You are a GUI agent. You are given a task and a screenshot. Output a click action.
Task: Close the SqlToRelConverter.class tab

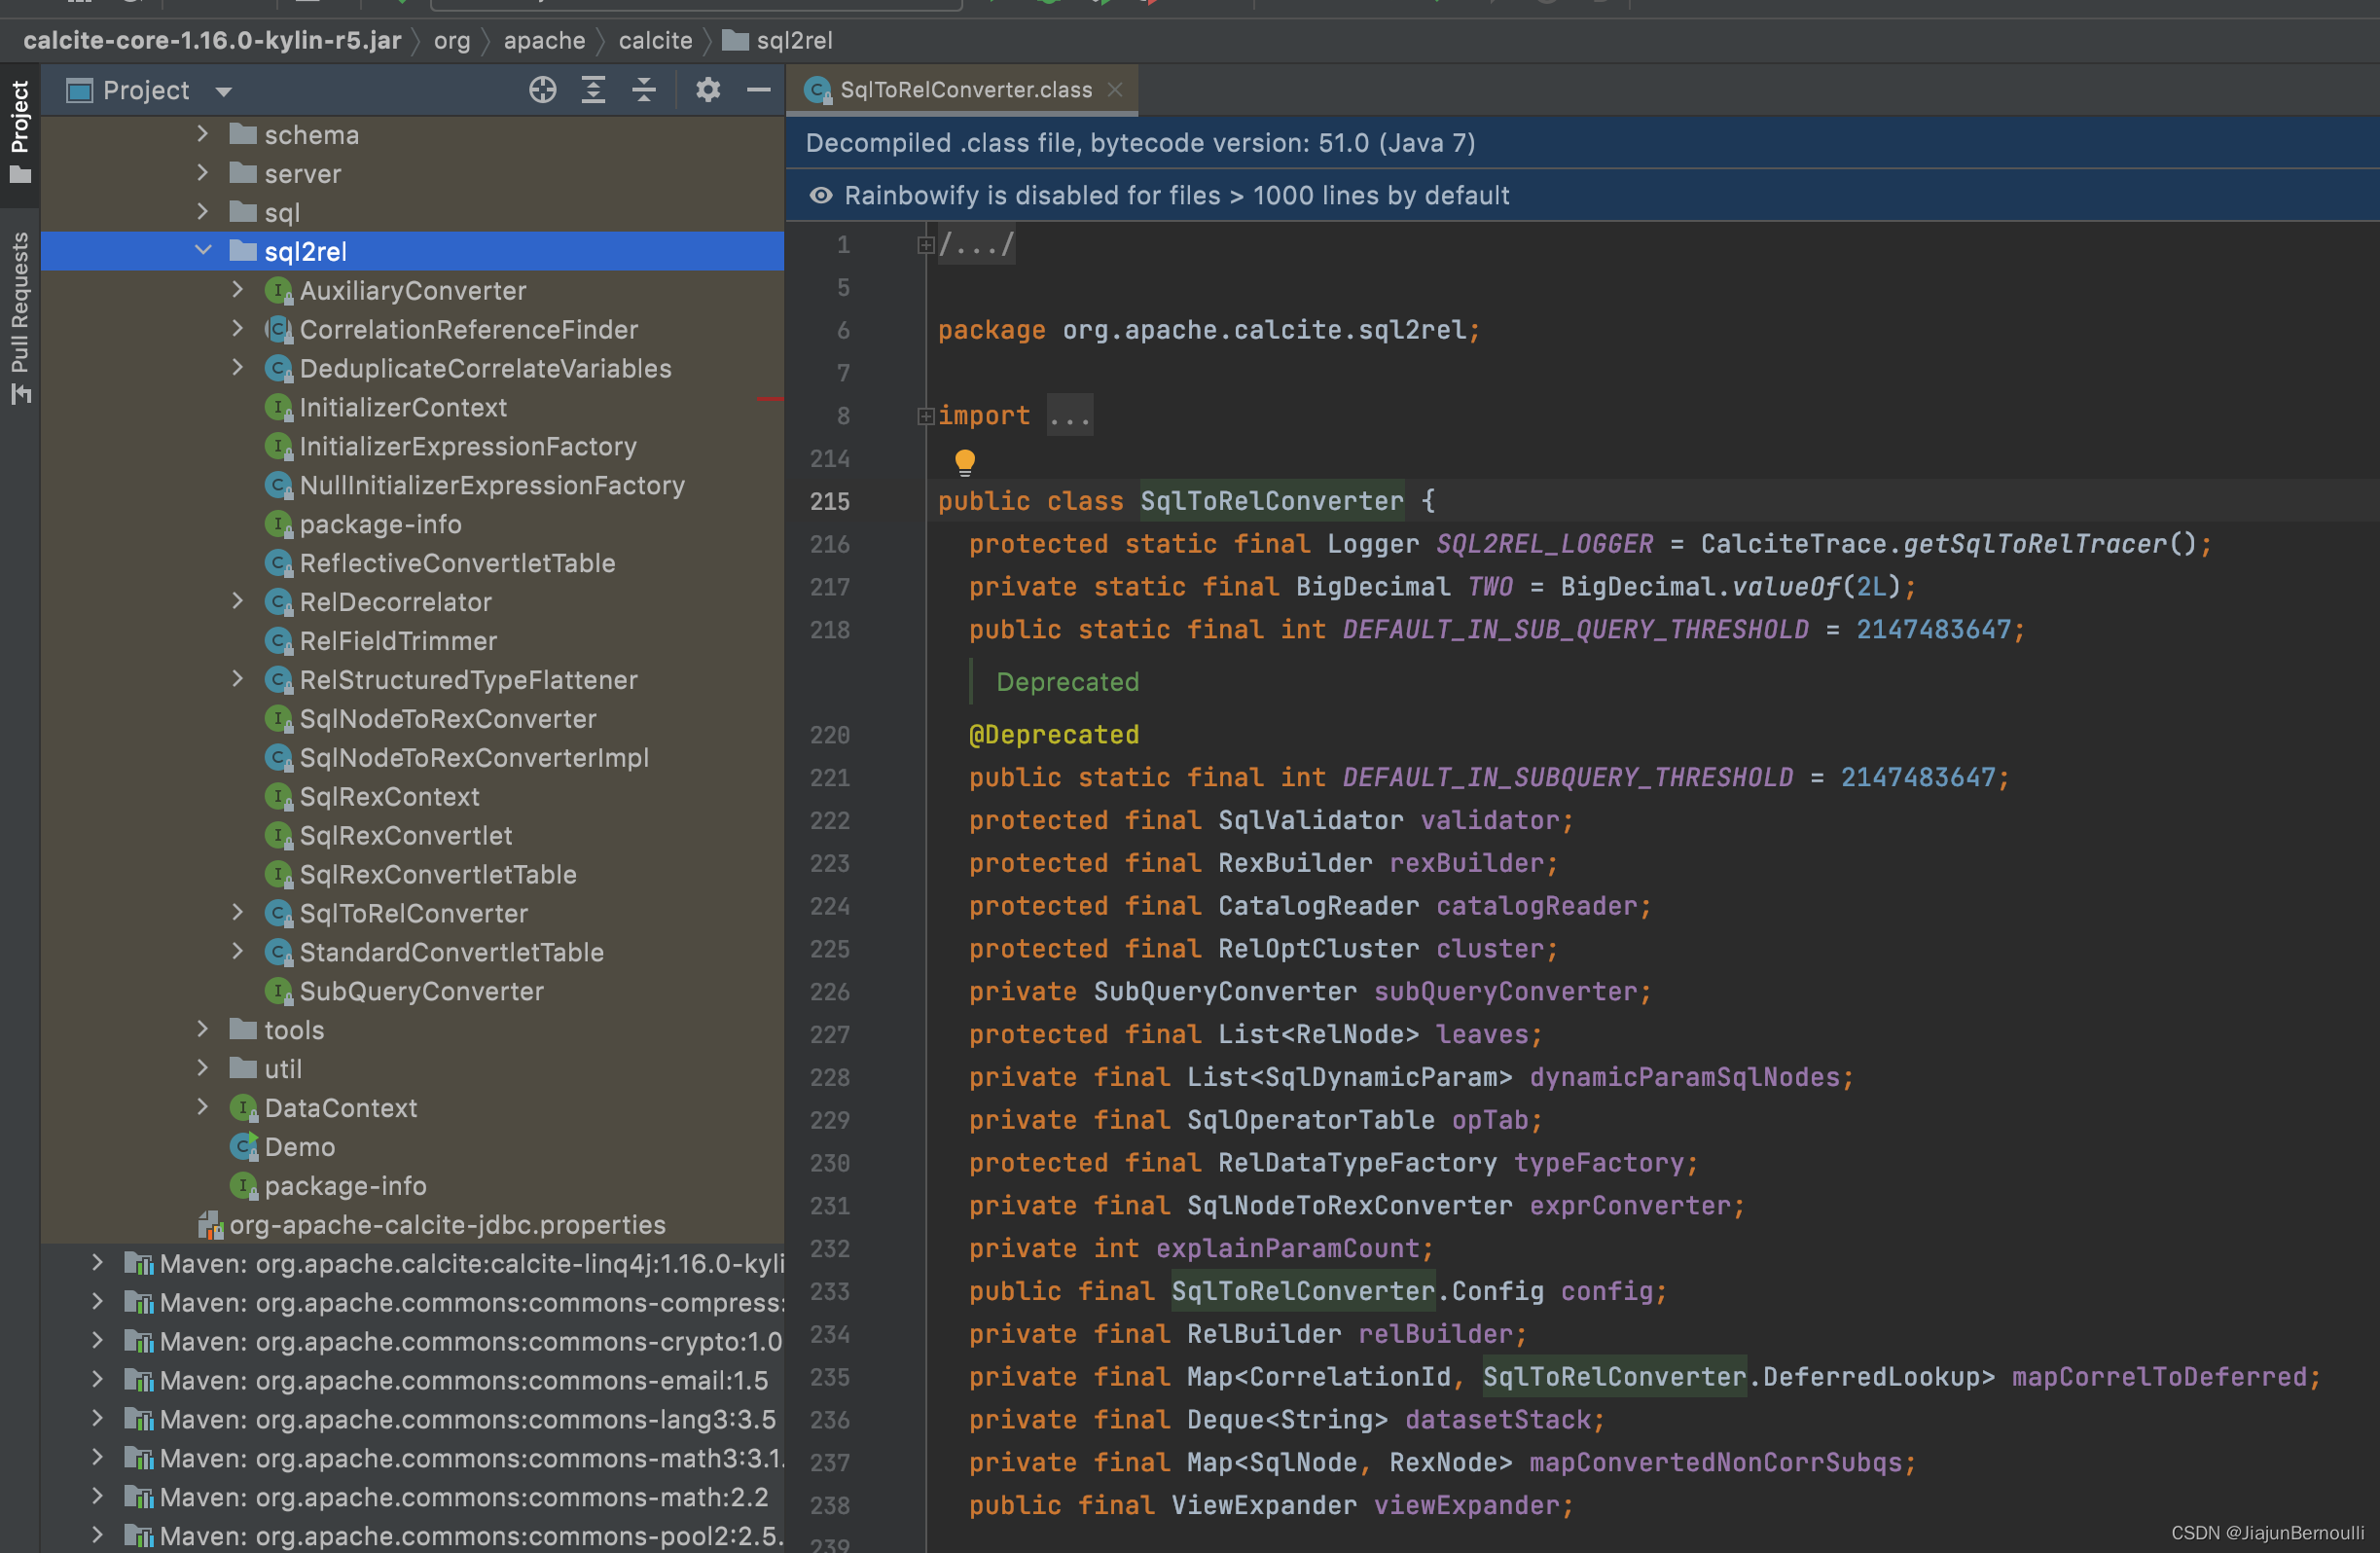1115,90
